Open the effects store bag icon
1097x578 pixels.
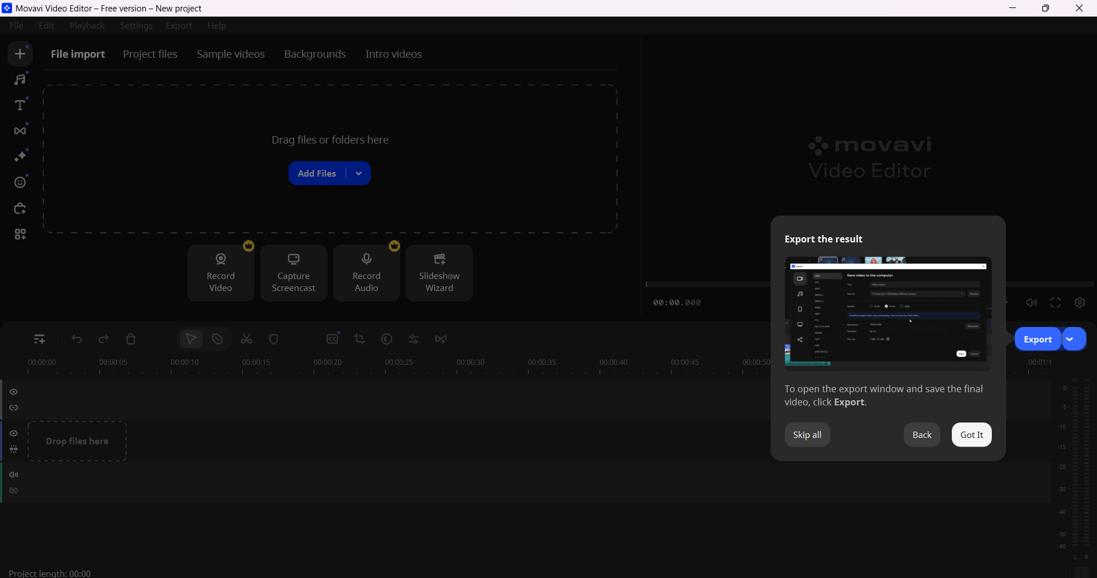20,208
